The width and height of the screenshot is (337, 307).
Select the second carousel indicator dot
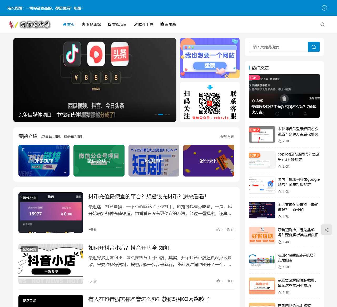161,114
